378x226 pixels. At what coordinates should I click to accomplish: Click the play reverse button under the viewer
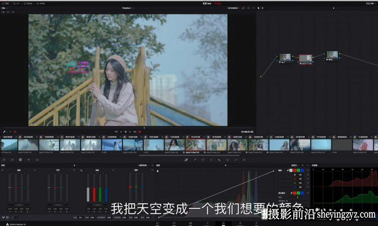(121, 132)
